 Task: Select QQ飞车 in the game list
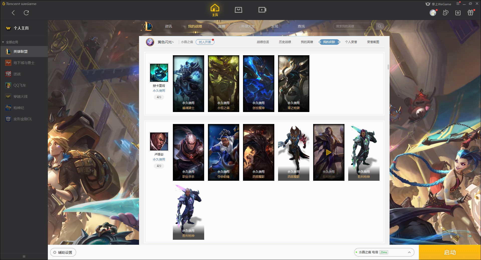point(24,85)
